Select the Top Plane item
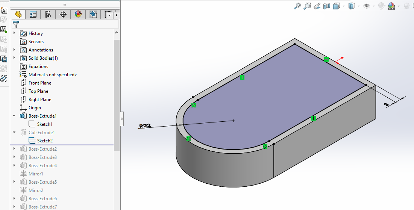The image size is (414, 210). [x=38, y=91]
